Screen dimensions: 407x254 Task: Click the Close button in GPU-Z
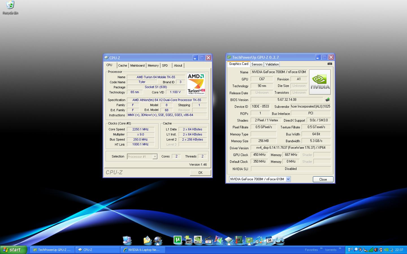pyautogui.click(x=323, y=179)
